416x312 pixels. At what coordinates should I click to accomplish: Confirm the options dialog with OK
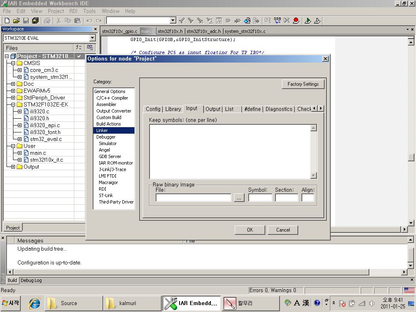[x=250, y=230]
